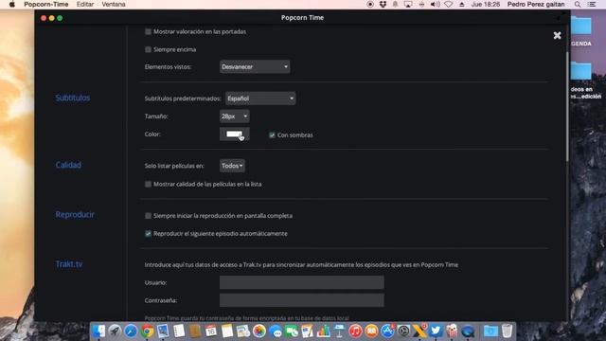606x341 pixels.
Task: Open Messages blue bubble in dock
Action: 276,332
